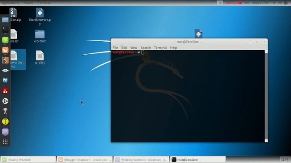Screen dimensions: 291x163
Task: Launch Metasploit blue M dock icon
Action: click(x=5, y=81)
